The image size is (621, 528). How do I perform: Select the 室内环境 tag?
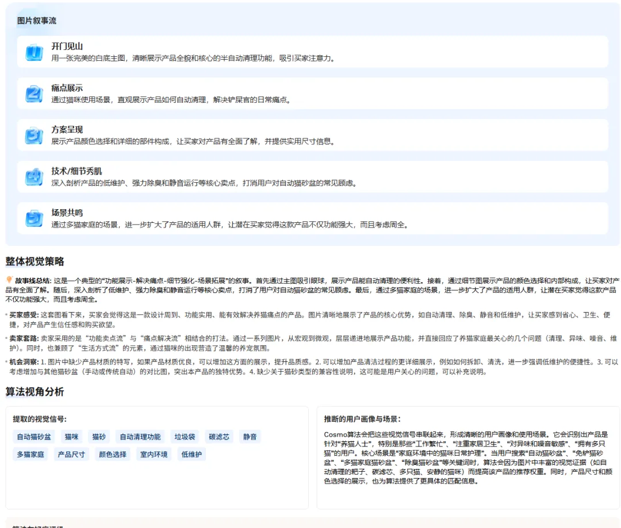coord(154,454)
